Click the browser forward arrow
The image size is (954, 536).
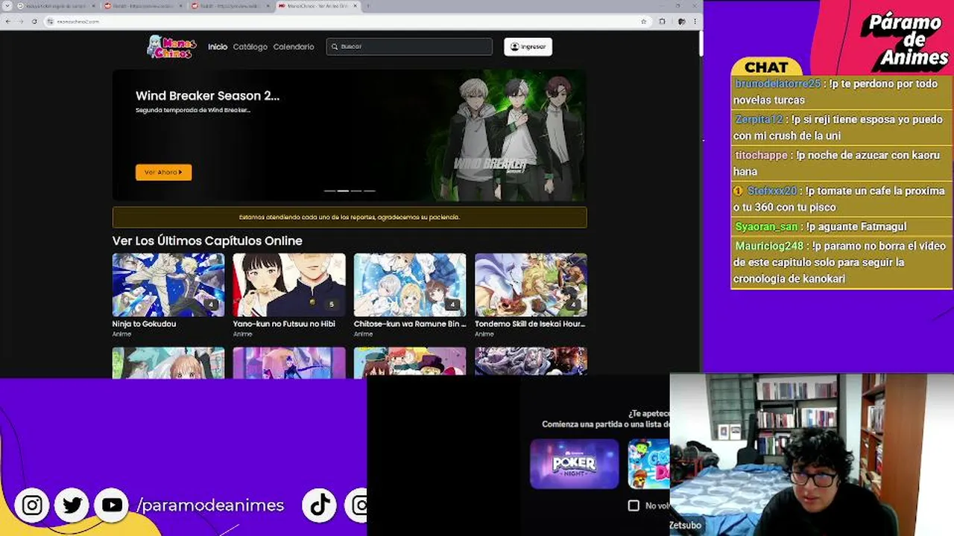pos(21,22)
